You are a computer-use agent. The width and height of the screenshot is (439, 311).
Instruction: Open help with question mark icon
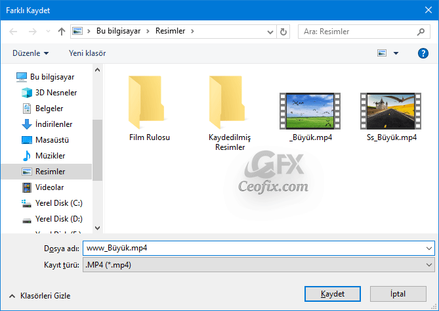click(423, 53)
